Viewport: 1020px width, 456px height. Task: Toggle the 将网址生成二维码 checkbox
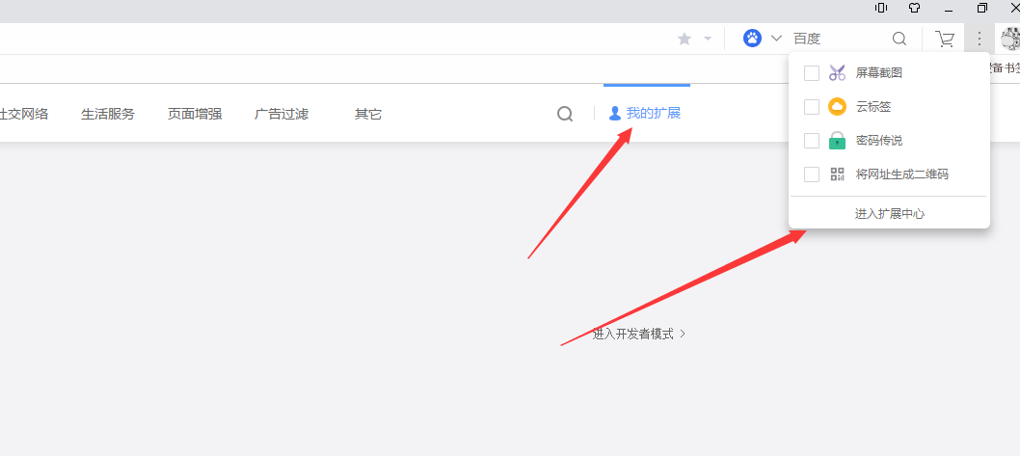[x=812, y=174]
